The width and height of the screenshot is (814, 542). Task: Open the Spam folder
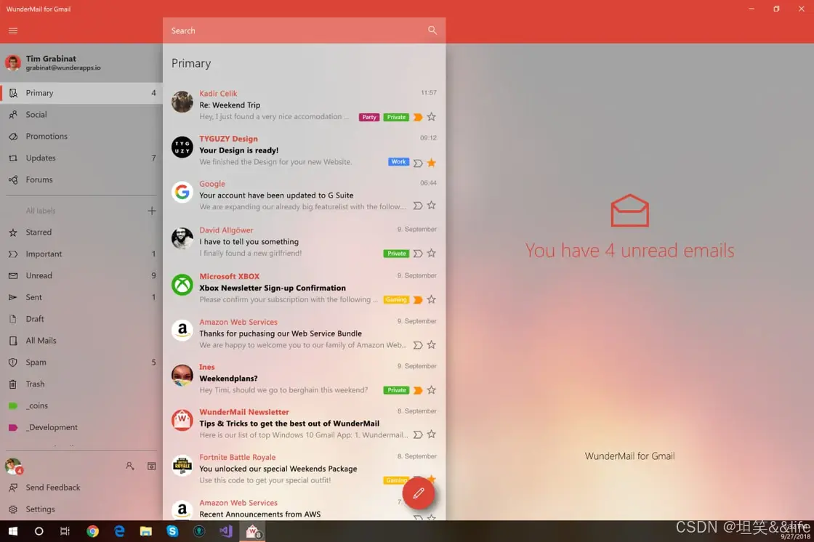click(x=81, y=363)
